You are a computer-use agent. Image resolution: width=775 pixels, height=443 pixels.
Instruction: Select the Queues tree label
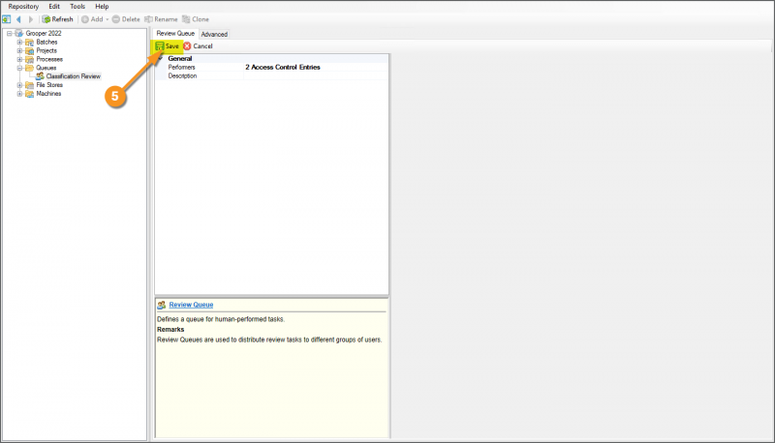(x=46, y=68)
